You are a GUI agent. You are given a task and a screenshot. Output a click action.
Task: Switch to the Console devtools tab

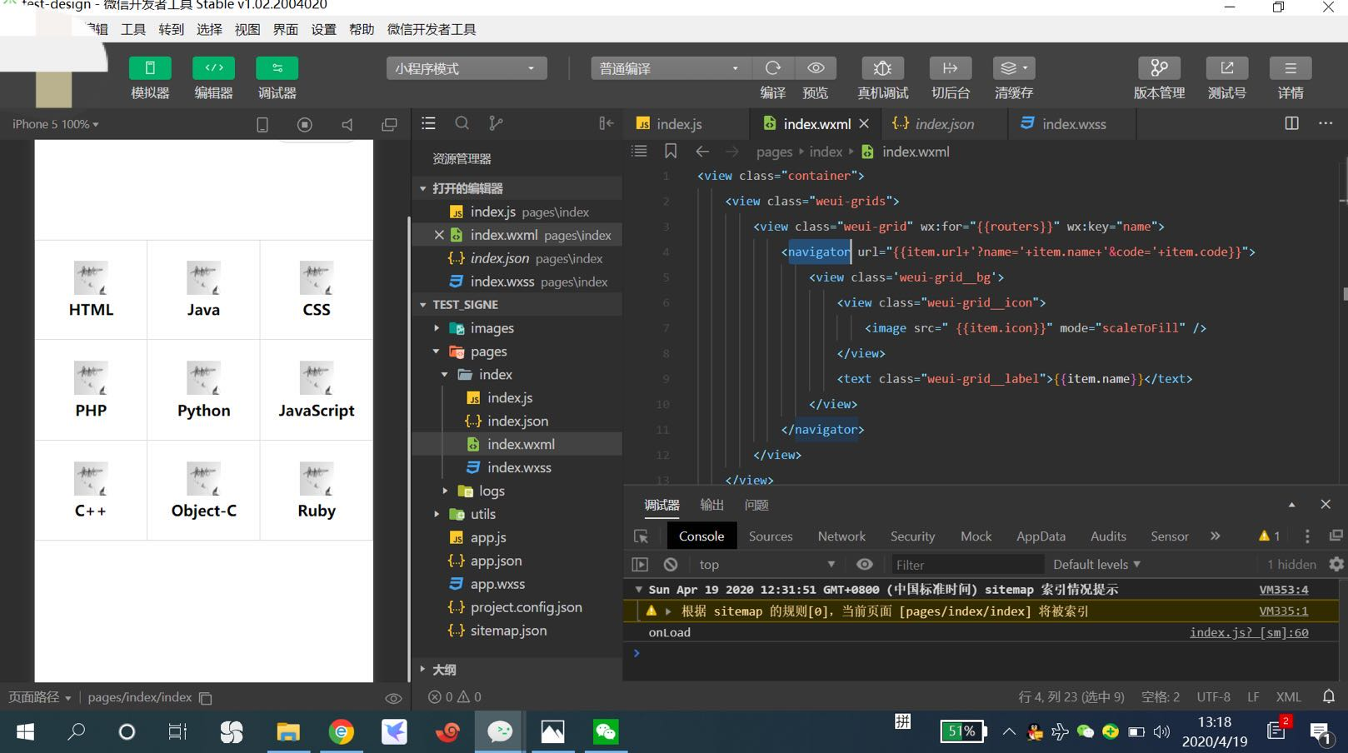[x=701, y=536]
